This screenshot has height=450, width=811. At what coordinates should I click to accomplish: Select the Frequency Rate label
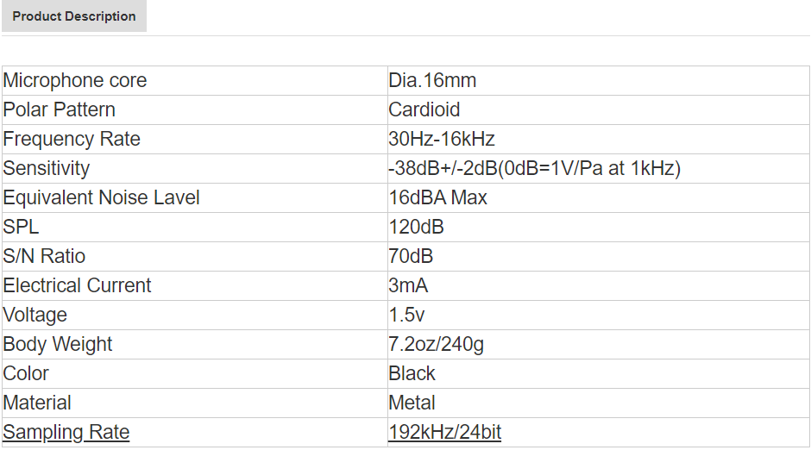pyautogui.click(x=72, y=139)
